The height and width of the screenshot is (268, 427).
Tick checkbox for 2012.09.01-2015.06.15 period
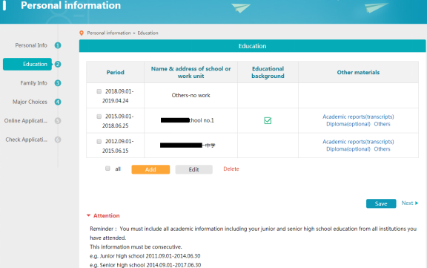pos(99,141)
